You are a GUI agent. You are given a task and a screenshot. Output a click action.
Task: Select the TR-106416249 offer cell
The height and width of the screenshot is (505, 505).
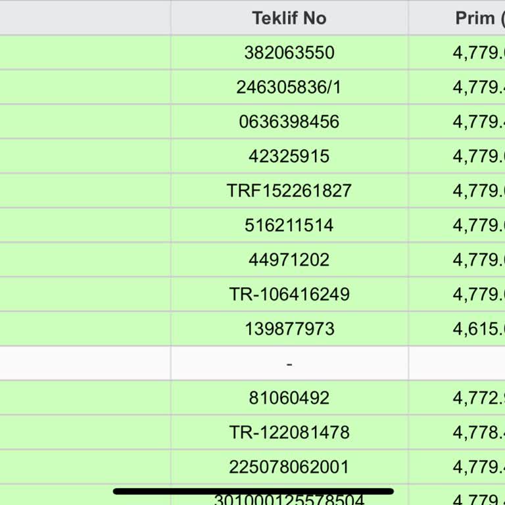(289, 295)
